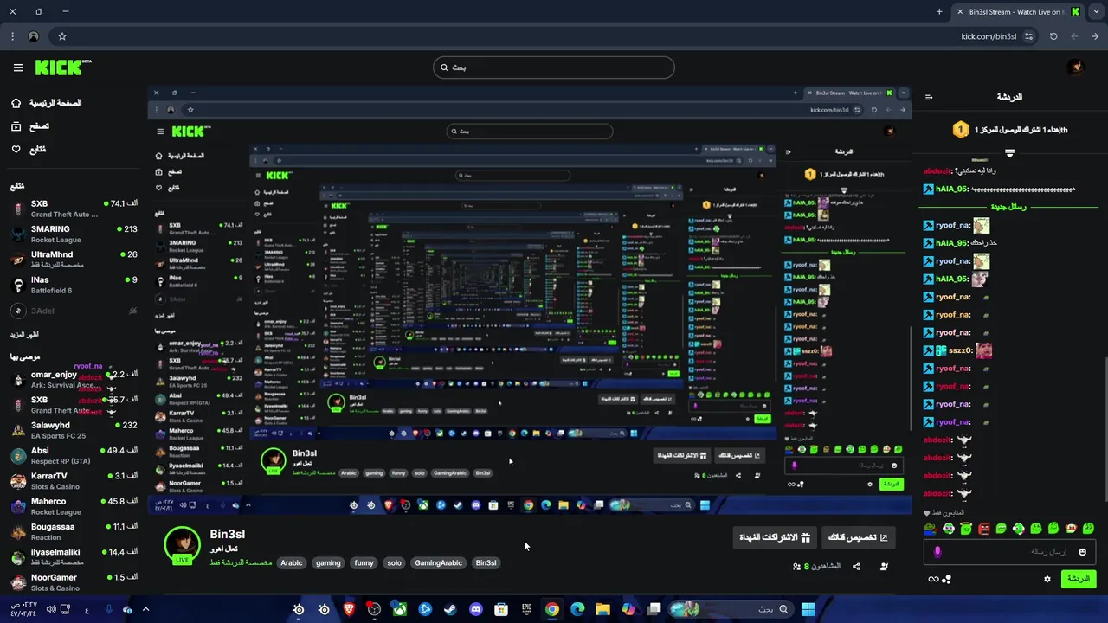Open Epic Games launcher from taskbar
This screenshot has height=623, width=1108.
pyautogui.click(x=526, y=609)
